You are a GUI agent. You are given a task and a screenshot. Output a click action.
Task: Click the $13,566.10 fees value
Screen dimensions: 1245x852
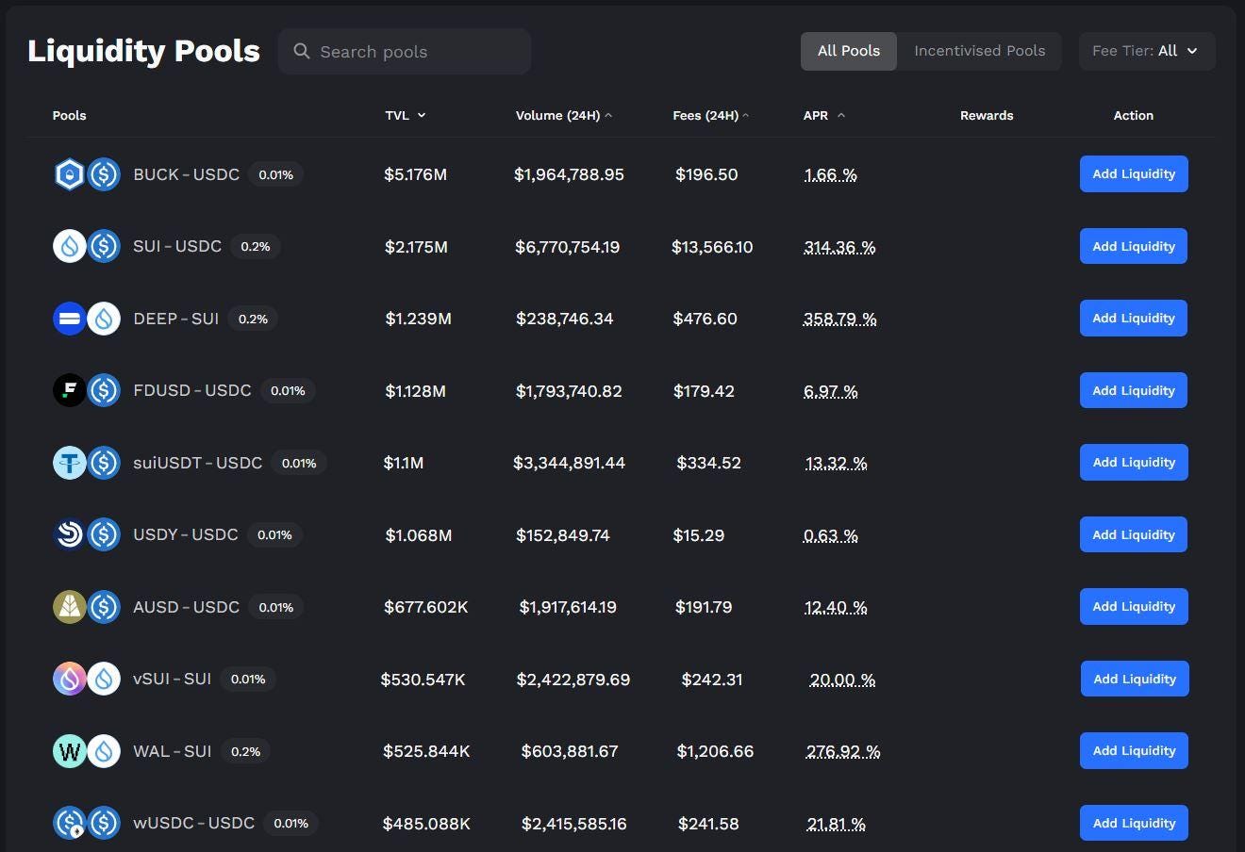(712, 247)
